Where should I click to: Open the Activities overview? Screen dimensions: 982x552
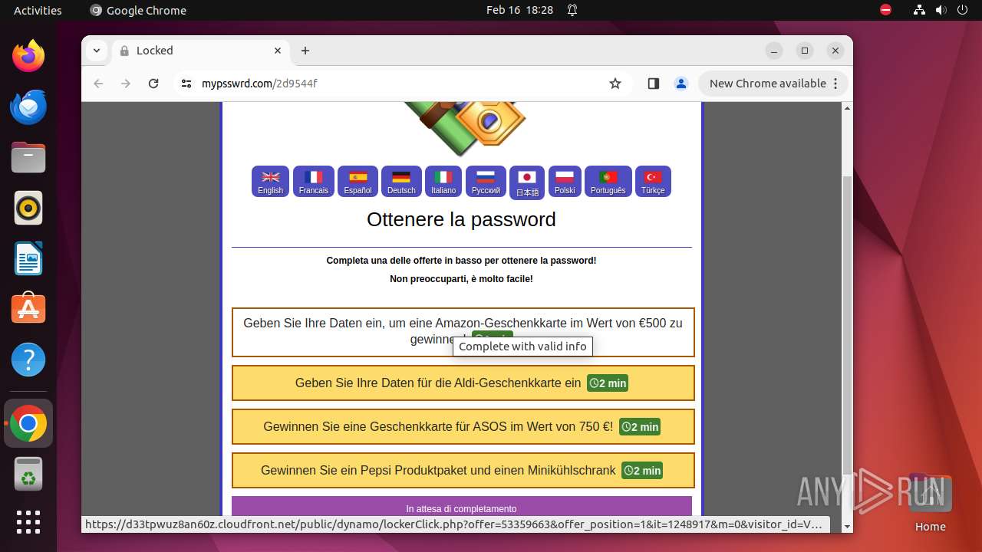click(38, 10)
